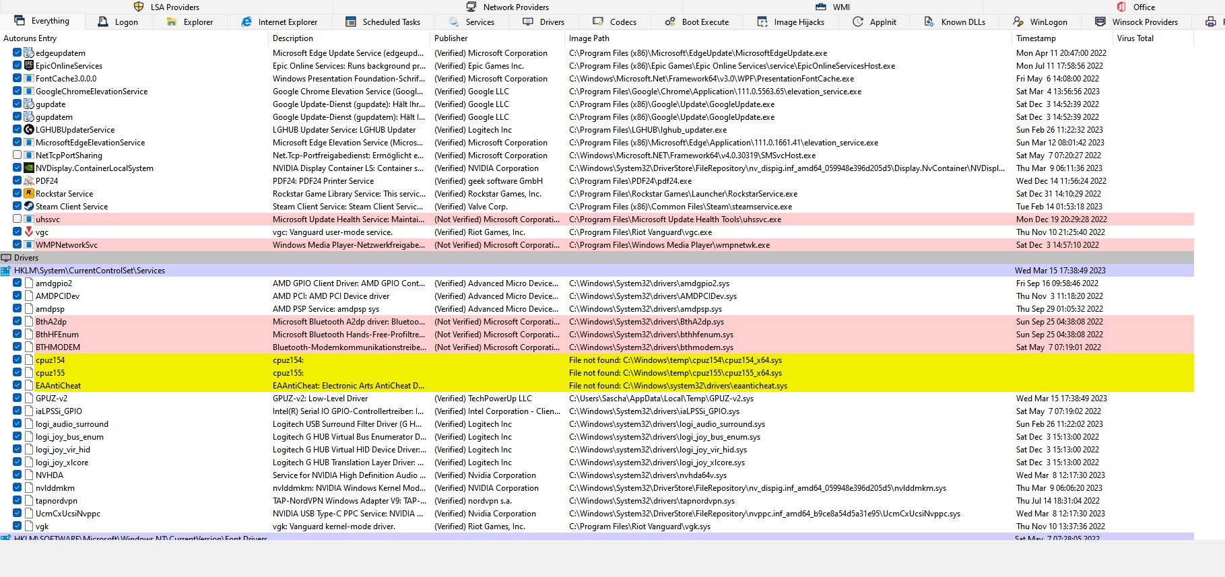Screen dimensions: 1225x577
Task: Click the NVDisplay.ContainerLocalSystem NVIDIA icon
Action: (x=29, y=168)
